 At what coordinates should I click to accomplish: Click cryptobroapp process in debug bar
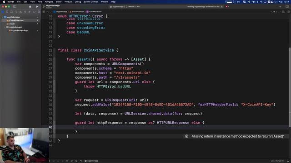coord(91,161)
